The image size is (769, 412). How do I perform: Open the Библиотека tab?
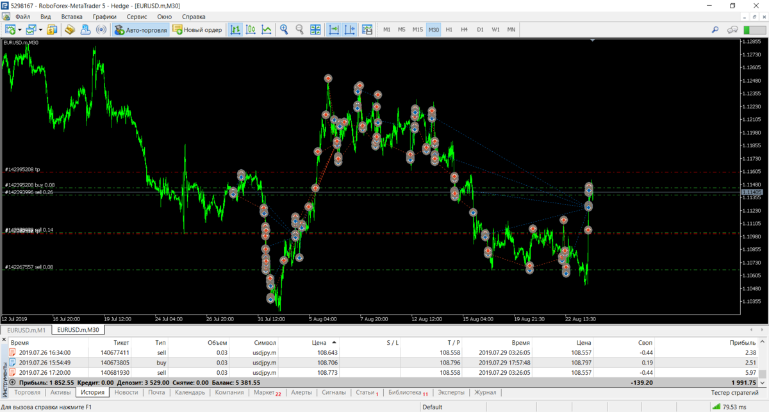click(408, 392)
